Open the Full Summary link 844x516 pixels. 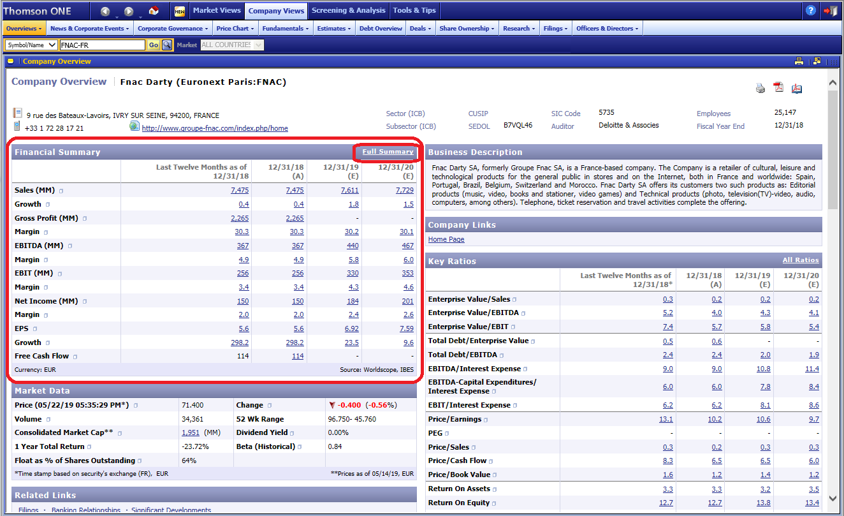pyautogui.click(x=388, y=152)
